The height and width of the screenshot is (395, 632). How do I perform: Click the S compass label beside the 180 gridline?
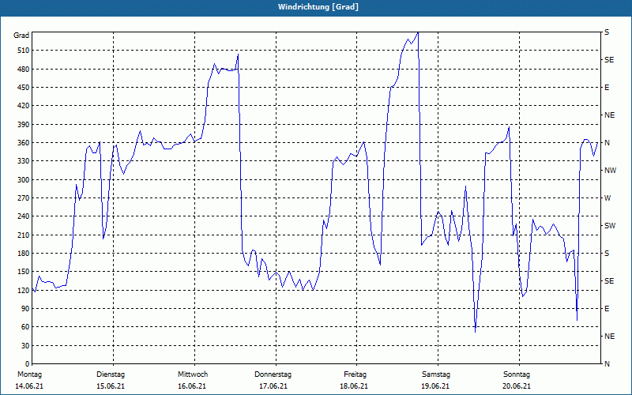(607, 254)
